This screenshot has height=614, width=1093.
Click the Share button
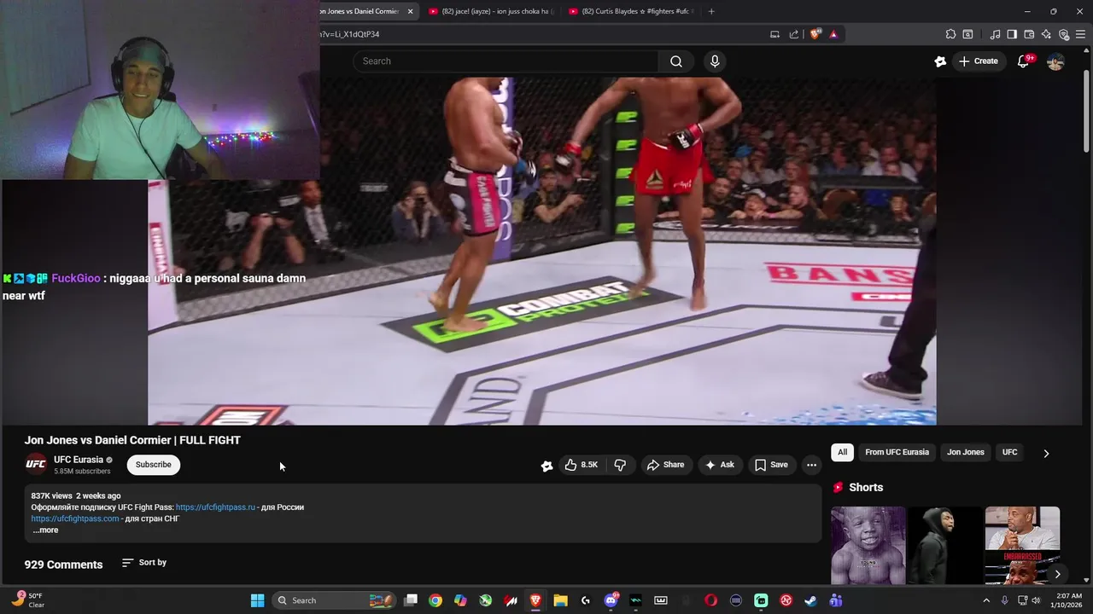(665, 465)
